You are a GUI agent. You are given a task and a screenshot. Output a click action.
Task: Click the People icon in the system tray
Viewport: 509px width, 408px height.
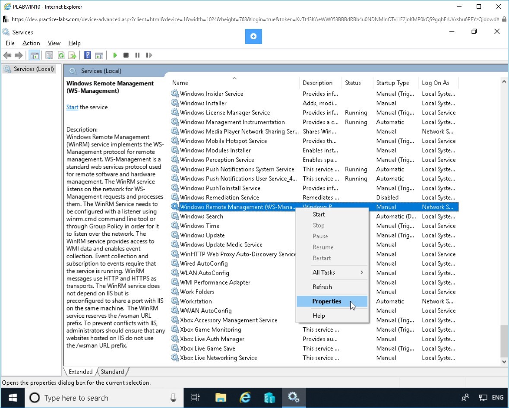click(465, 398)
